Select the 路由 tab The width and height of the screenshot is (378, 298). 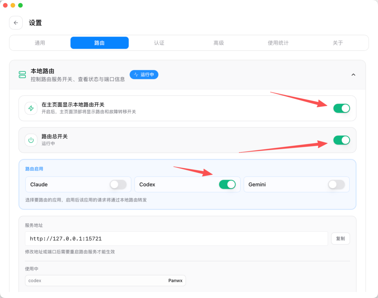[99, 43]
